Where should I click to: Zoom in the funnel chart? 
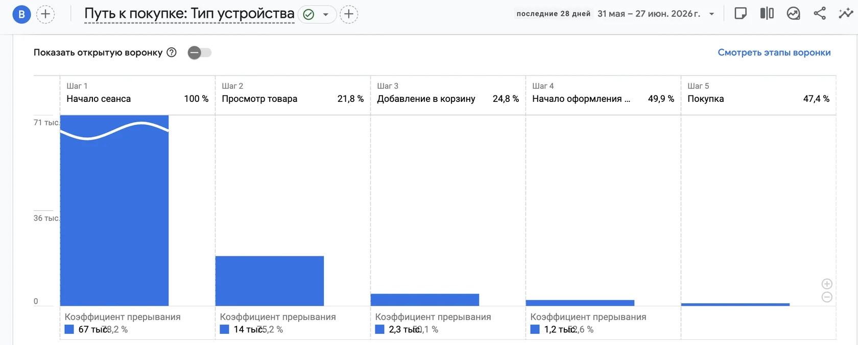pyautogui.click(x=827, y=284)
